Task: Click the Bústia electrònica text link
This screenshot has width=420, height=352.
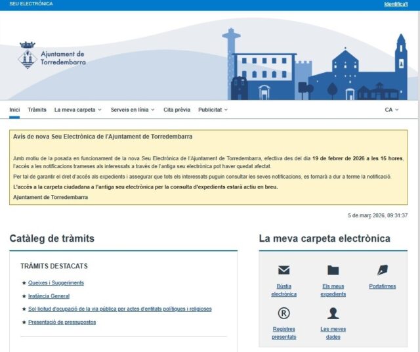Action: 283,290
